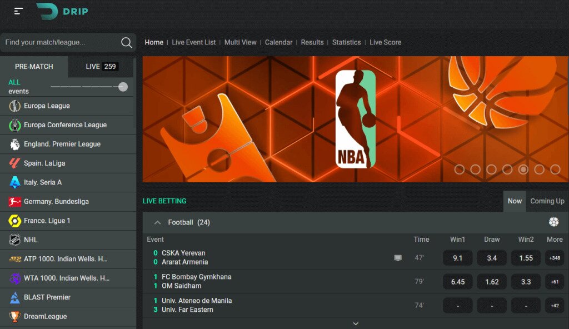Click the ALL events filter slider handle

point(123,87)
